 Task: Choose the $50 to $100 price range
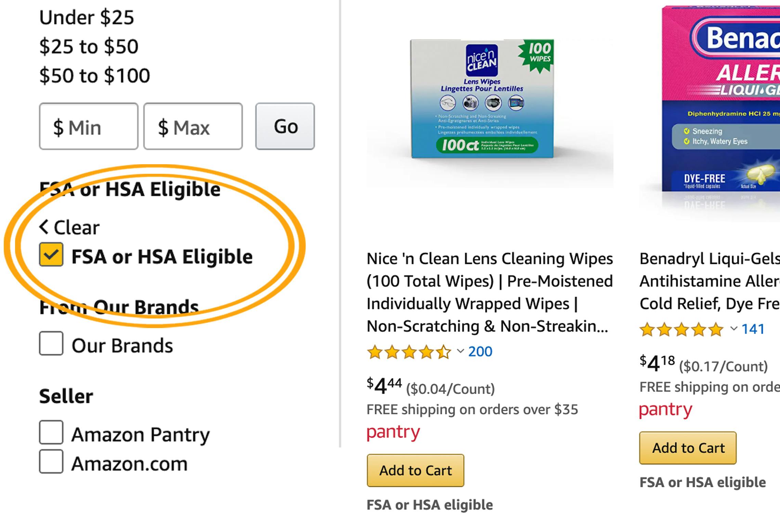coord(94,76)
